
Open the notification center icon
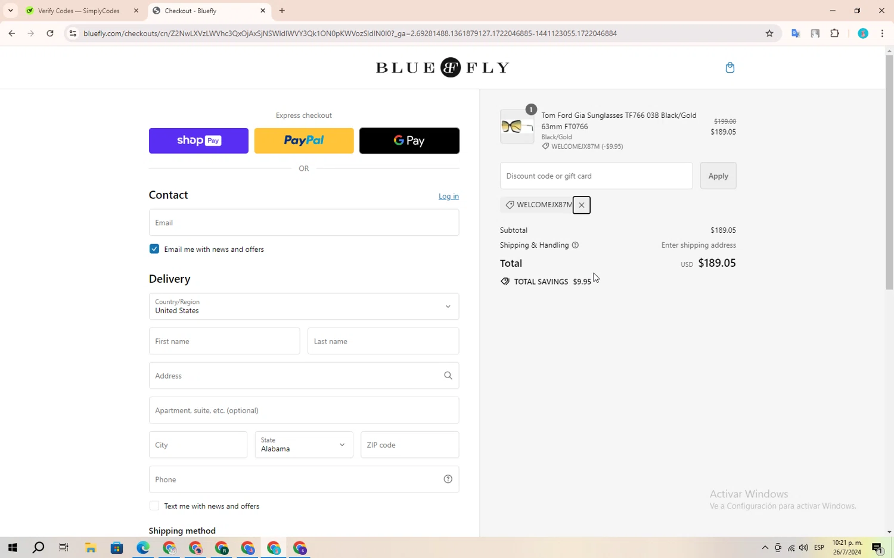[877, 548]
